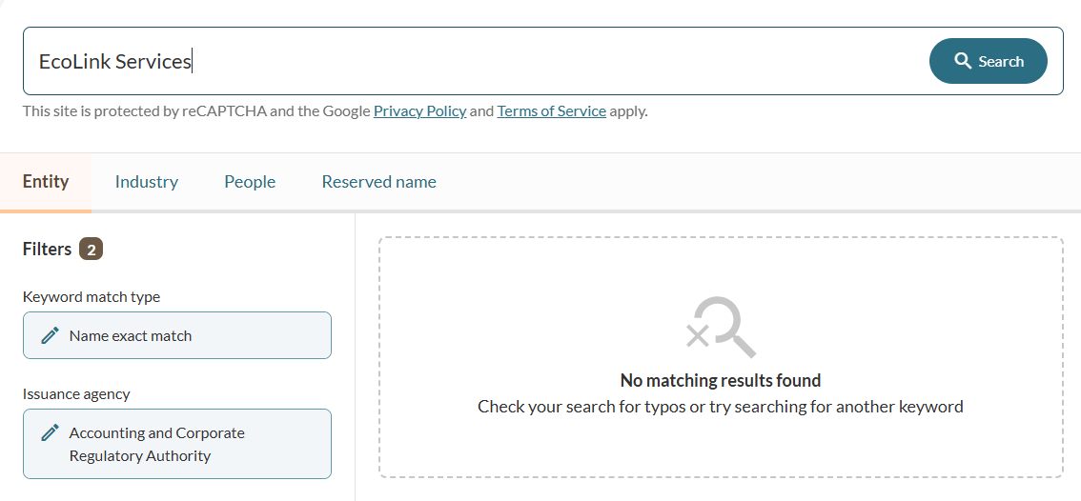
Task: Click the pencil icon for Issuance agency filter
Action: coord(51,432)
